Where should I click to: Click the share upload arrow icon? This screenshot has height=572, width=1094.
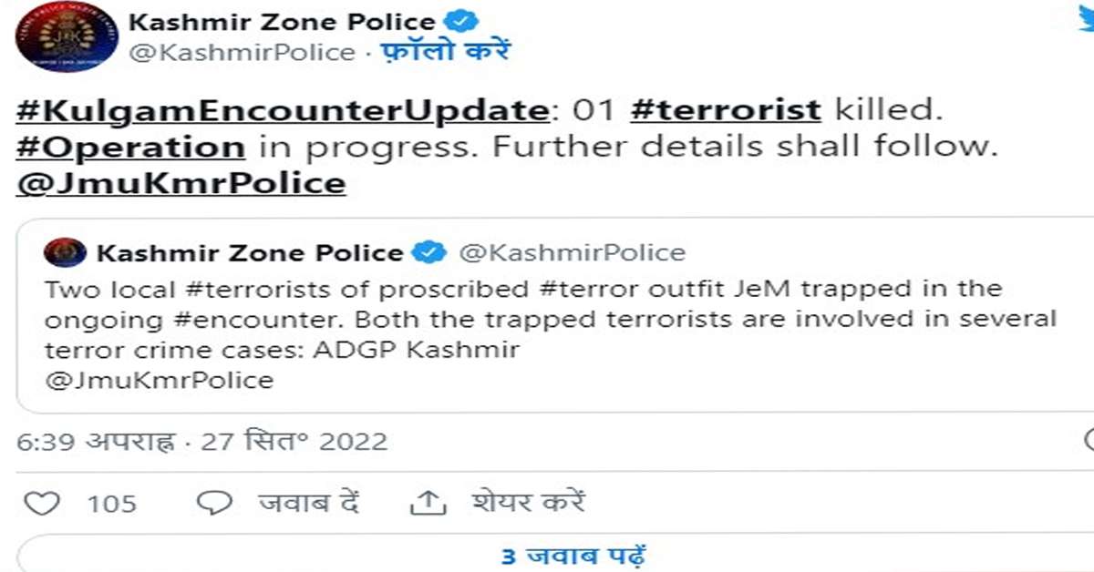coord(428,501)
